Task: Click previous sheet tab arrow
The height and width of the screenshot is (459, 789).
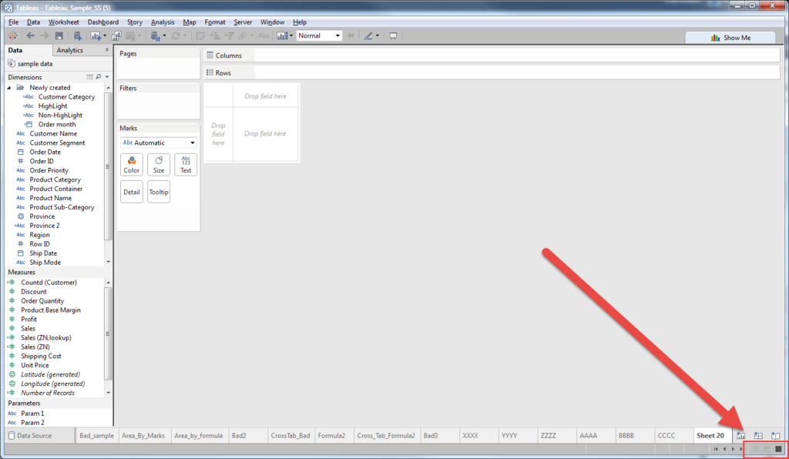Action: [724, 449]
